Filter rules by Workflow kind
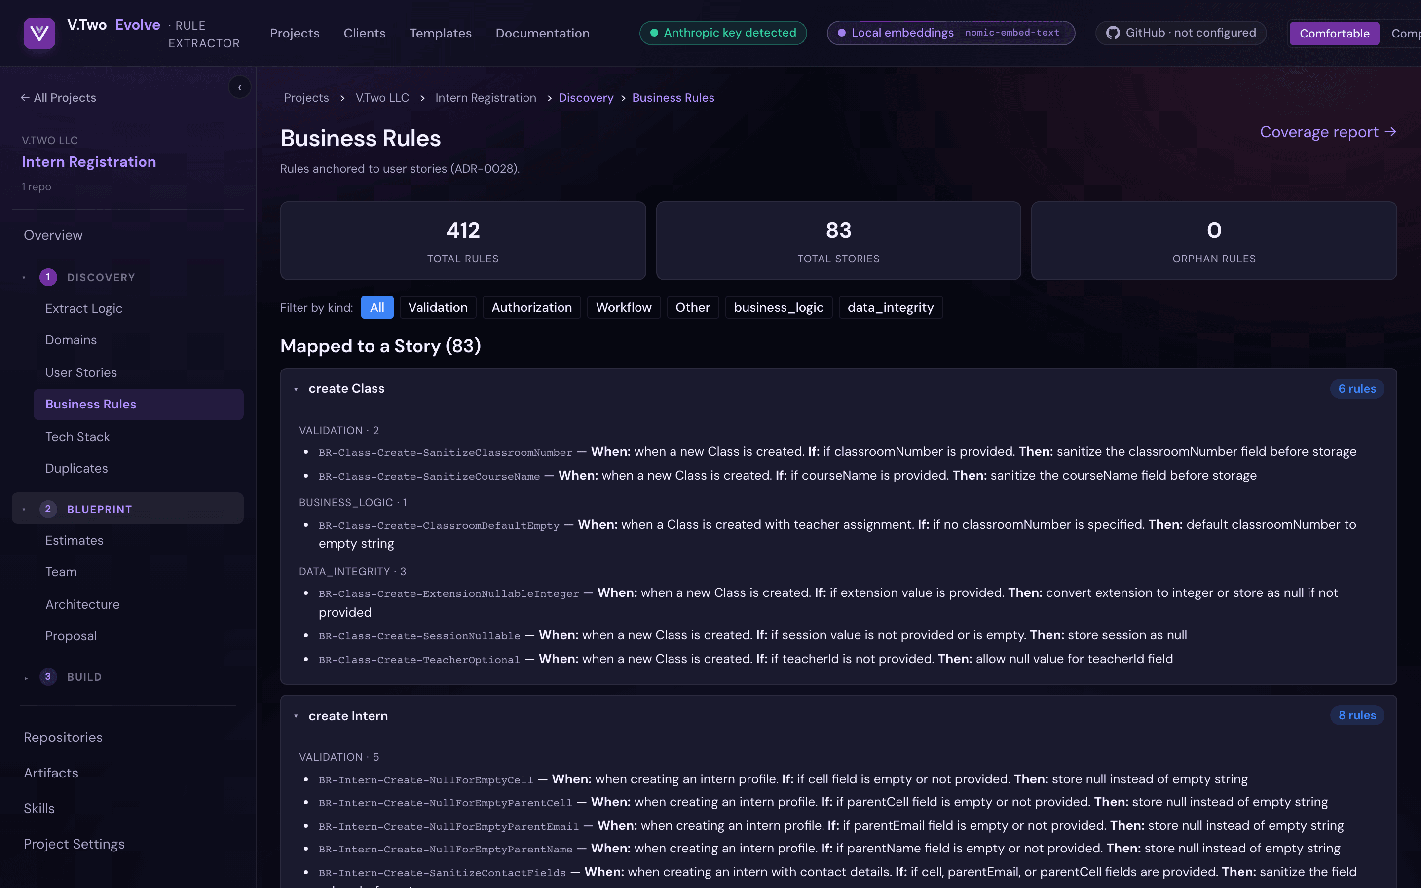This screenshot has height=888, width=1421. (624, 308)
